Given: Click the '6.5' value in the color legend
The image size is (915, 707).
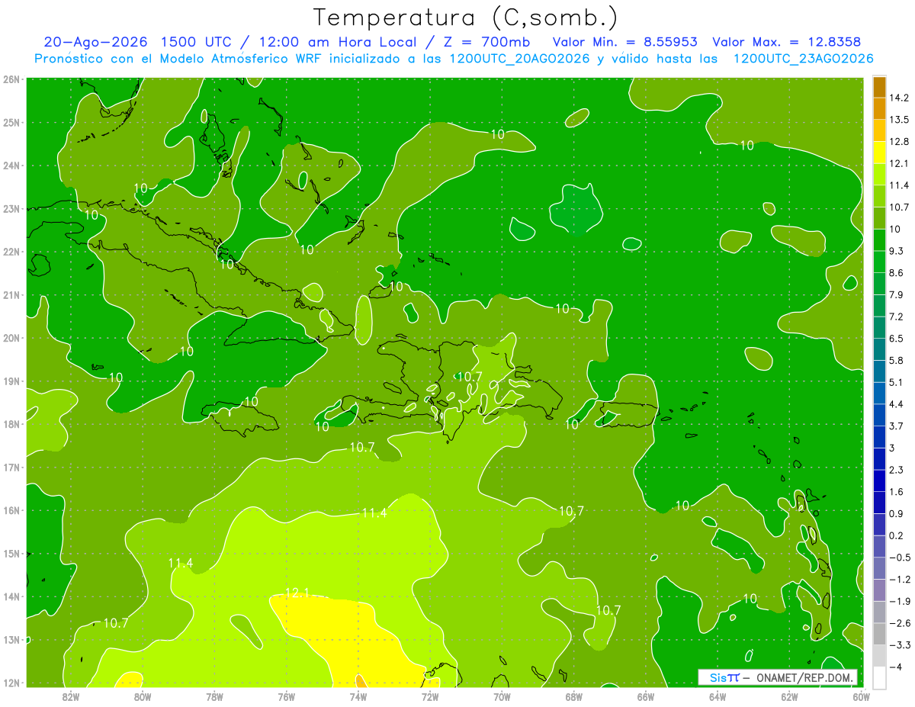Looking at the screenshot, I should pos(897,338).
